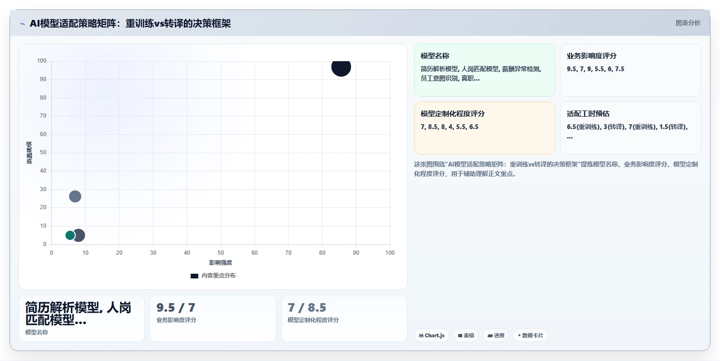Click the Chart.js tag chip

coord(431,335)
